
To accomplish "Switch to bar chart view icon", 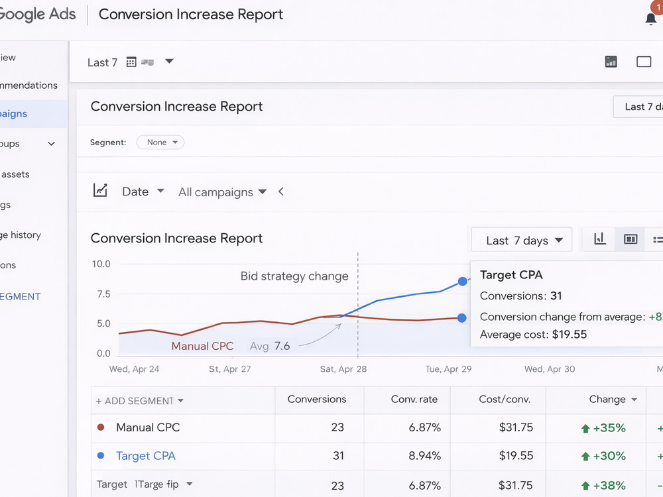I will click(x=599, y=239).
